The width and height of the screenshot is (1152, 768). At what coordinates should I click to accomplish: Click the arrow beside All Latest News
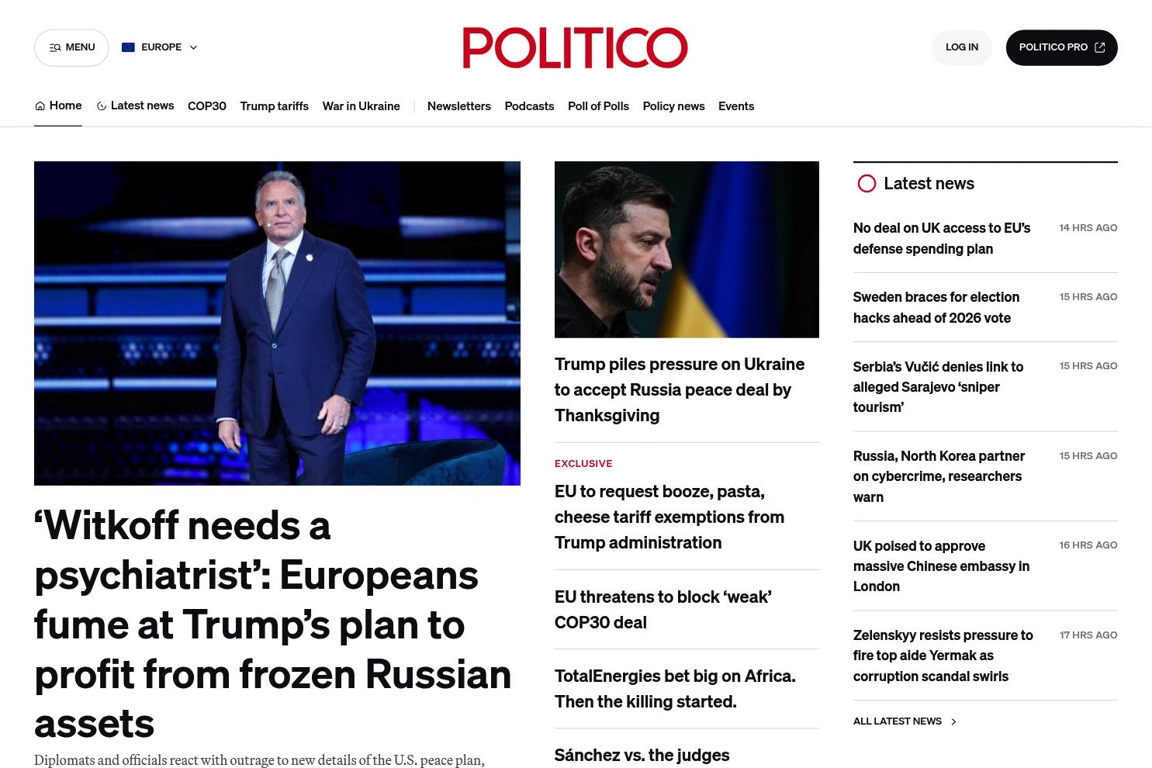pos(953,721)
